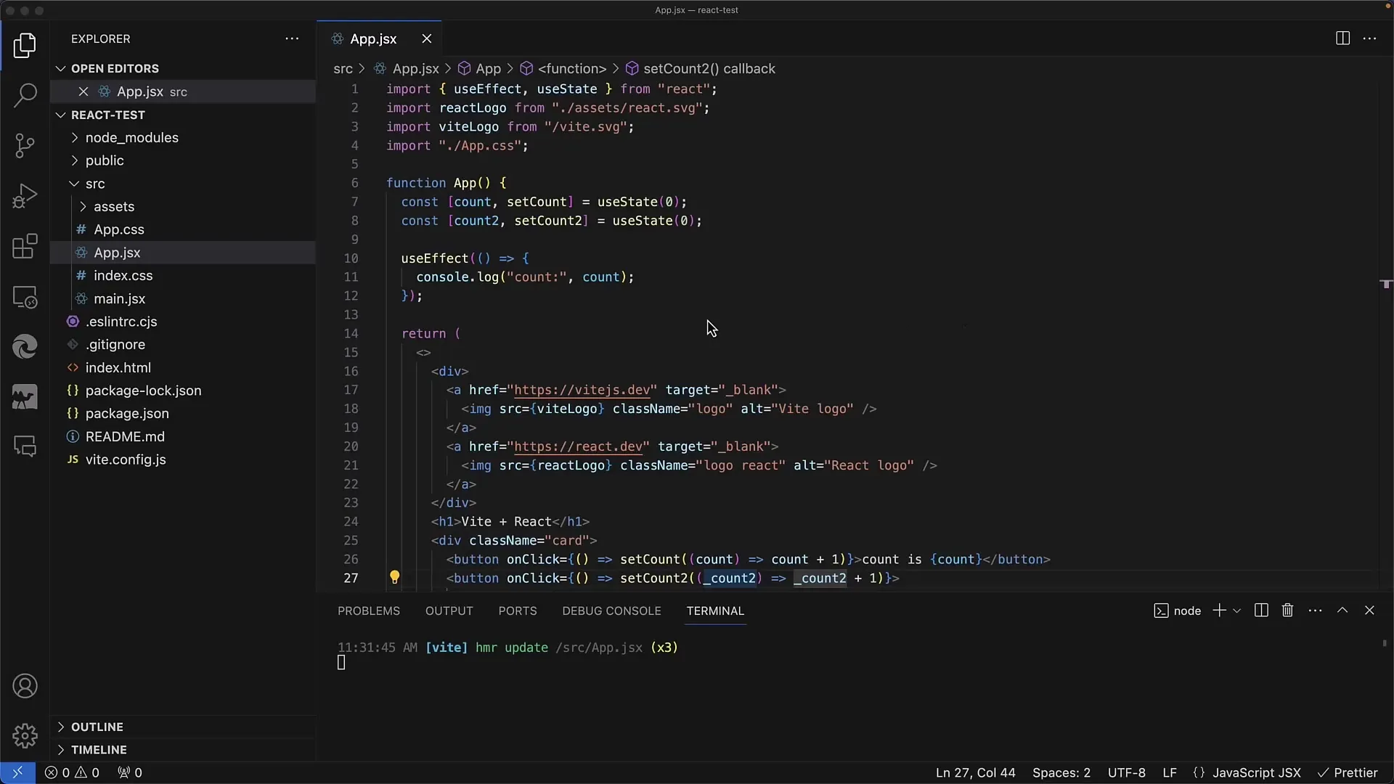Switch to the Debug Console tab
This screenshot has height=784, width=1394.
[x=611, y=611]
